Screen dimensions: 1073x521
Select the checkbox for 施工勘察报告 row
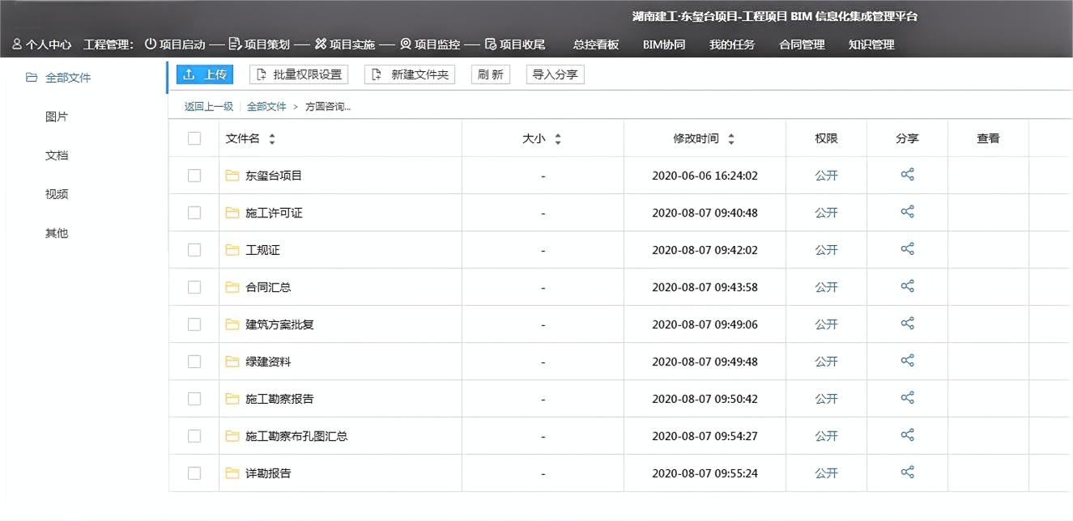194,399
